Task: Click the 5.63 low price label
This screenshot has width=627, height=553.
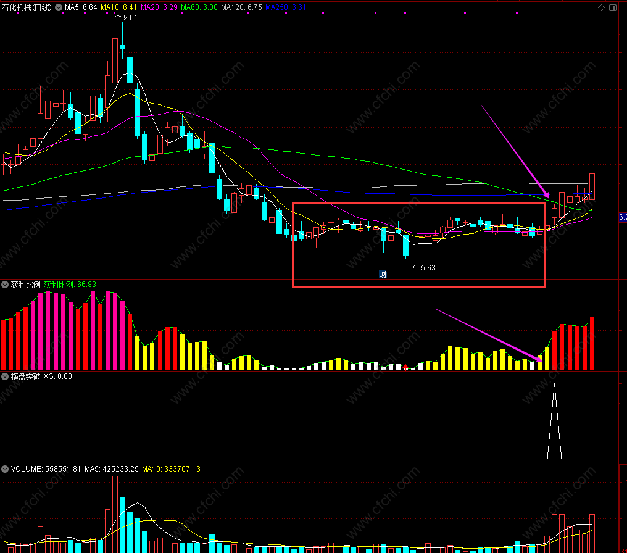Action: [x=428, y=267]
